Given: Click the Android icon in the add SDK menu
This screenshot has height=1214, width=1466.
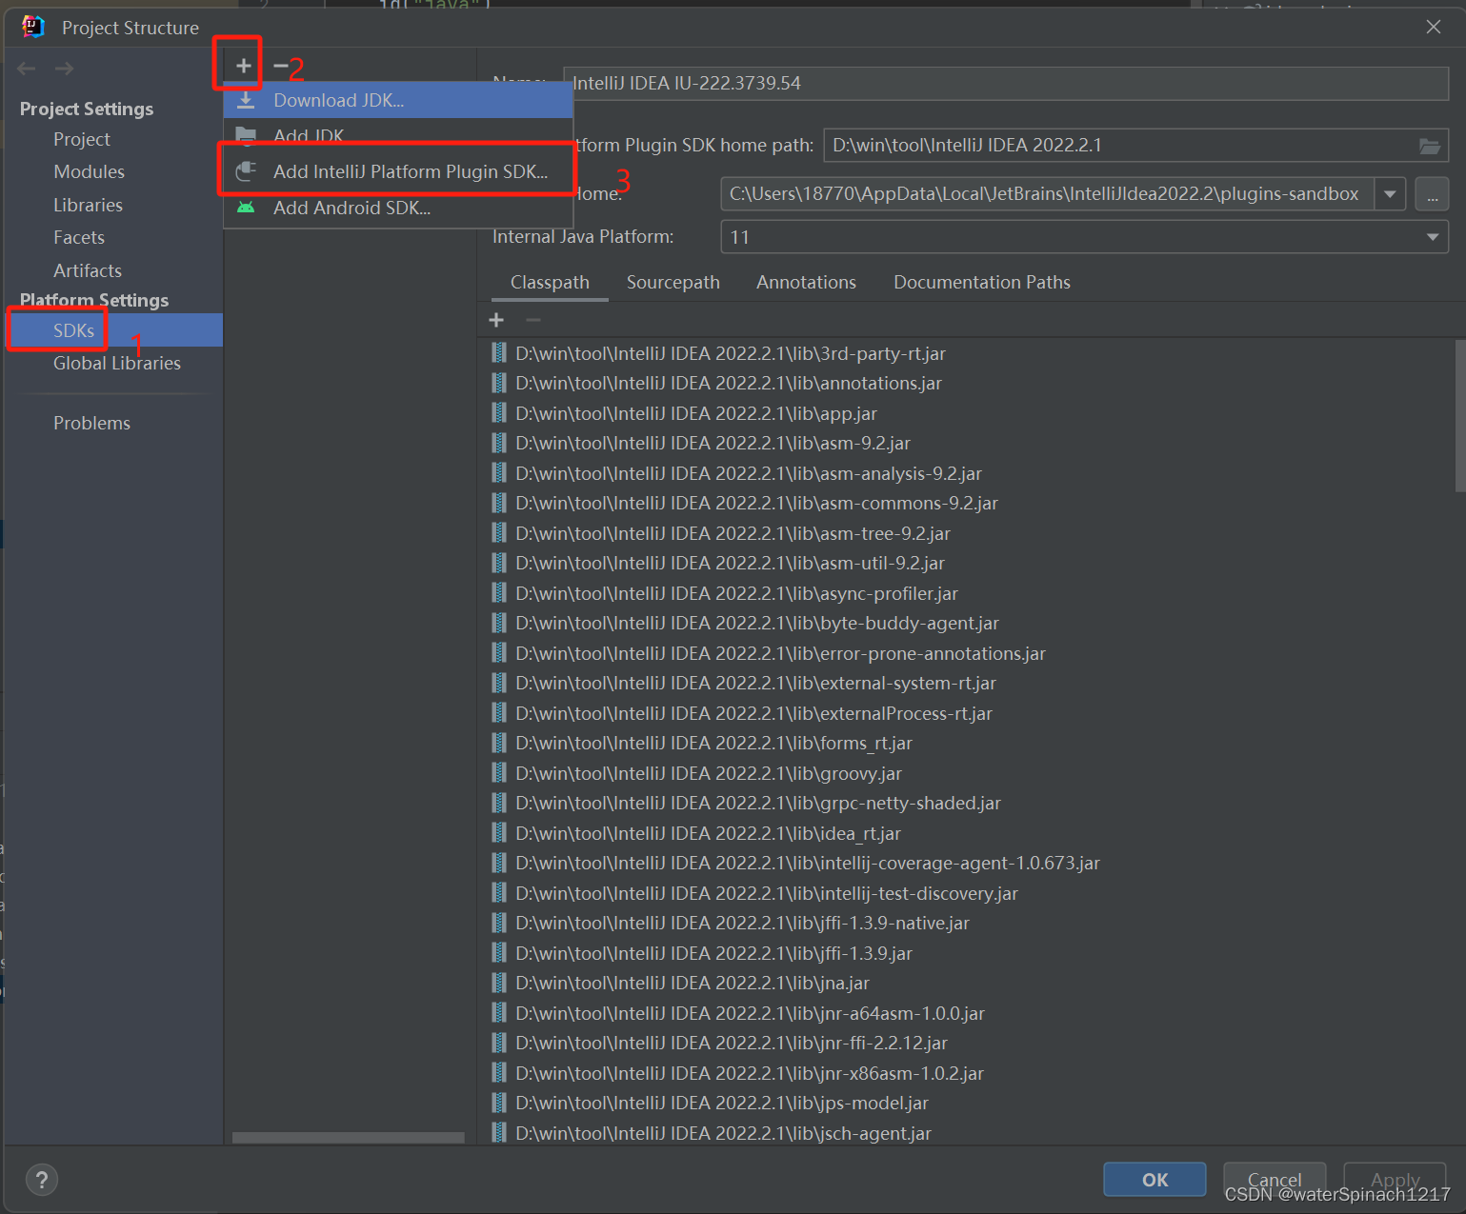Looking at the screenshot, I should [x=246, y=208].
